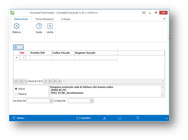Click the filter row pin icon

click(x=16, y=58)
